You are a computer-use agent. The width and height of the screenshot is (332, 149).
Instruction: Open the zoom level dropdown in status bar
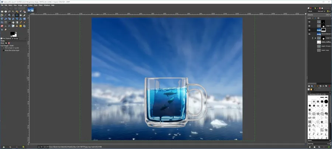point(46,147)
